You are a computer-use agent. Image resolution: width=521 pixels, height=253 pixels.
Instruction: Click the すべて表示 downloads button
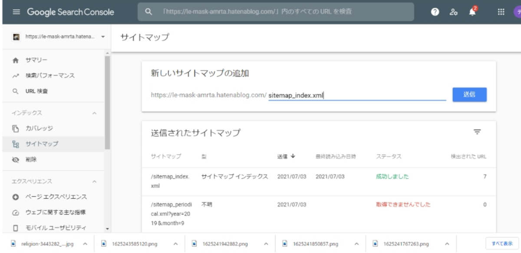click(x=502, y=244)
